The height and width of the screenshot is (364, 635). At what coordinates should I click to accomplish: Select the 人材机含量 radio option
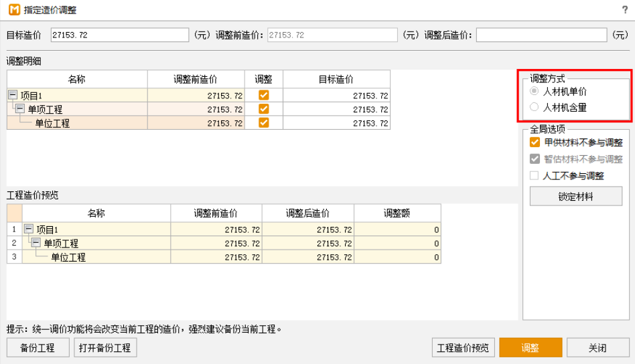[x=534, y=107]
